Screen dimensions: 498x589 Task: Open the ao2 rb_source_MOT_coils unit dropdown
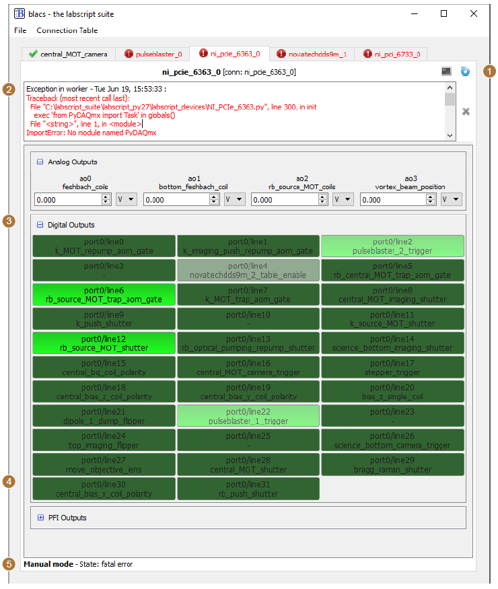(343, 199)
